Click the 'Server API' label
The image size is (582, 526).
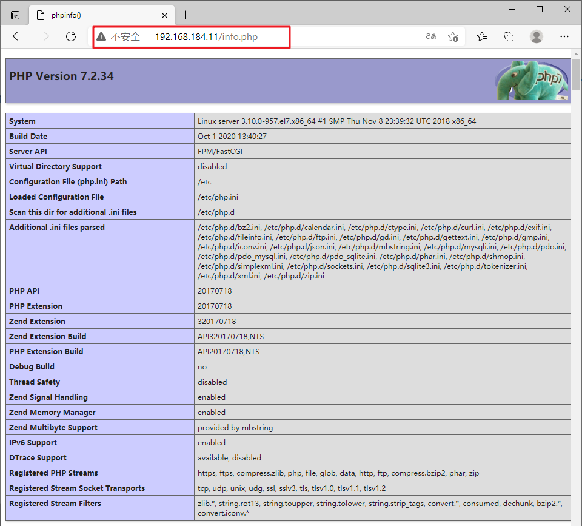(x=28, y=152)
